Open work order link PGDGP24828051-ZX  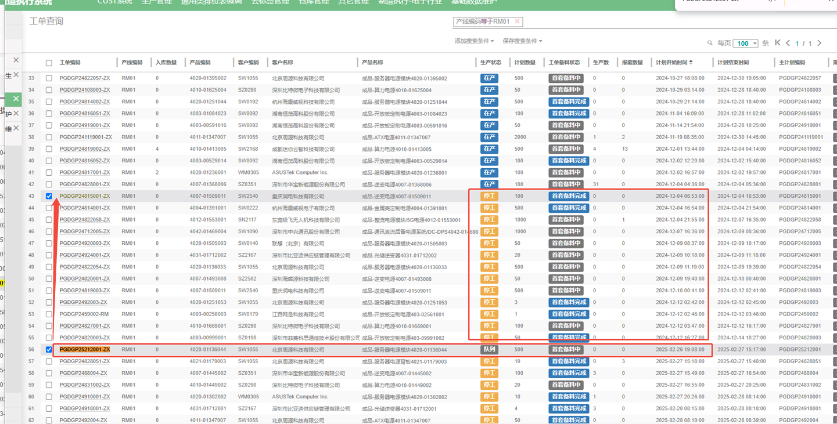coord(84,361)
